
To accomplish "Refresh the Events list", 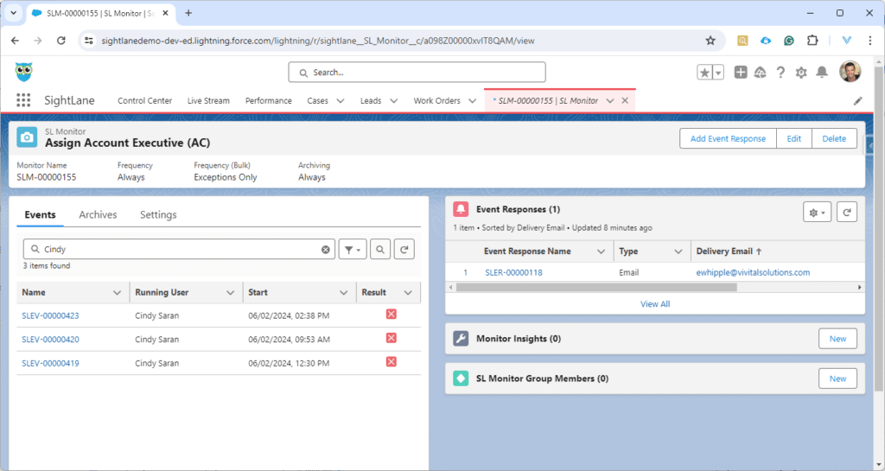I will (404, 249).
